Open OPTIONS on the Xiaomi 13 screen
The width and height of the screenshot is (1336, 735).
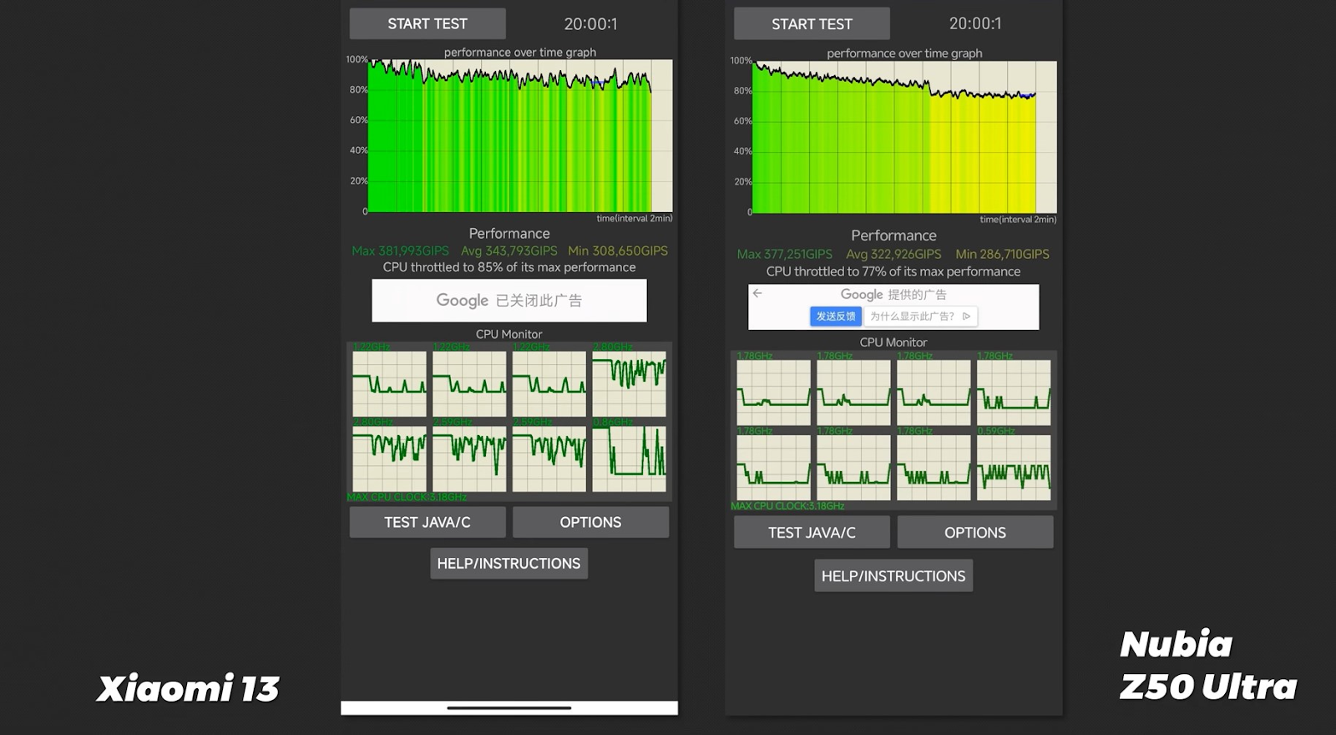click(590, 522)
